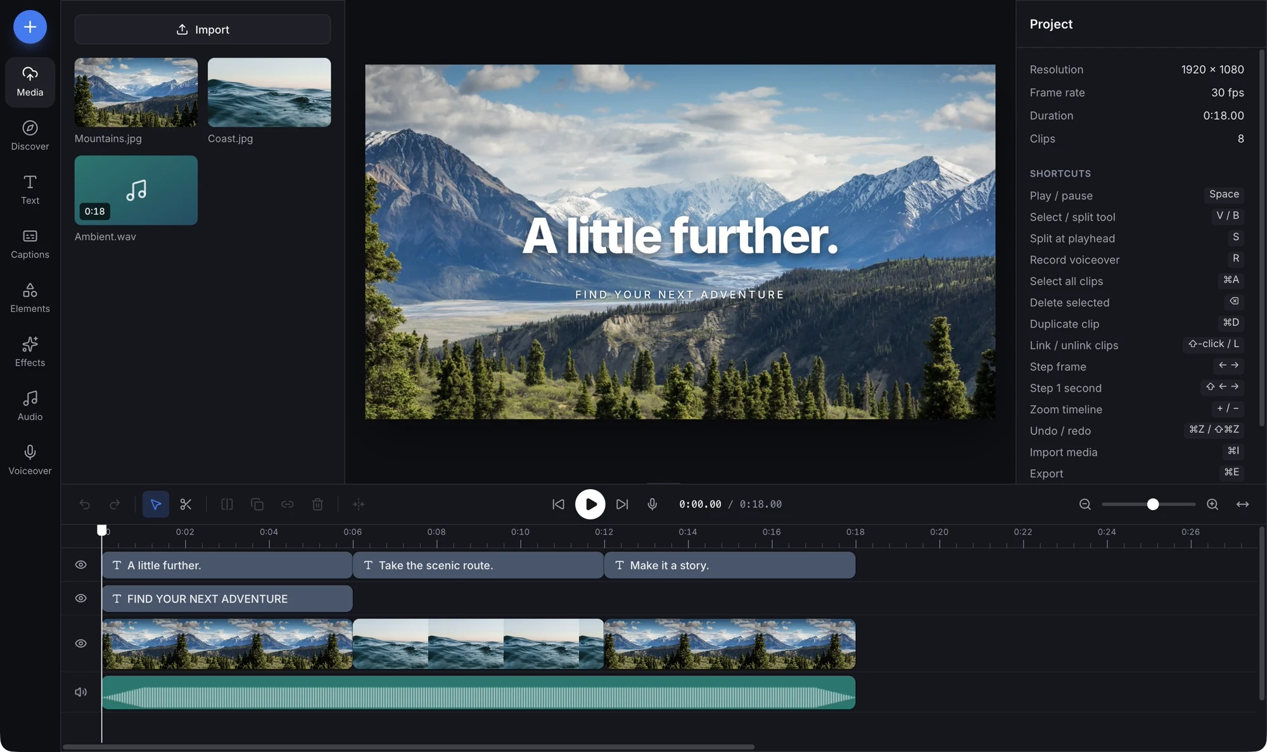This screenshot has width=1267, height=752.
Task: Activate the select pointer tool
Action: [156, 504]
